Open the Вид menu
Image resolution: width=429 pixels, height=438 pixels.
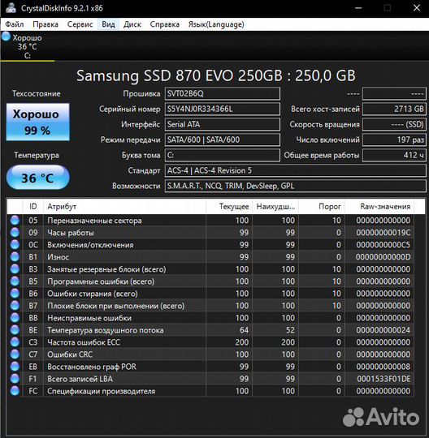108,24
